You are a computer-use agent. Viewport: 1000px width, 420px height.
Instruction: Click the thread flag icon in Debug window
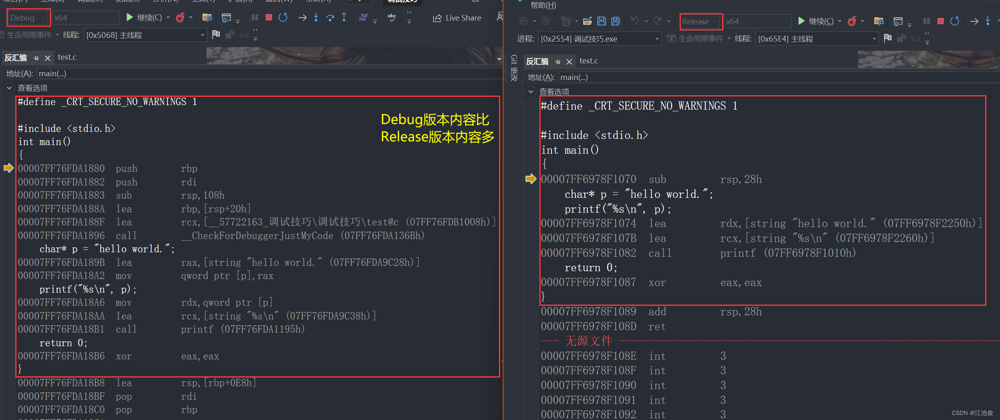[x=216, y=35]
